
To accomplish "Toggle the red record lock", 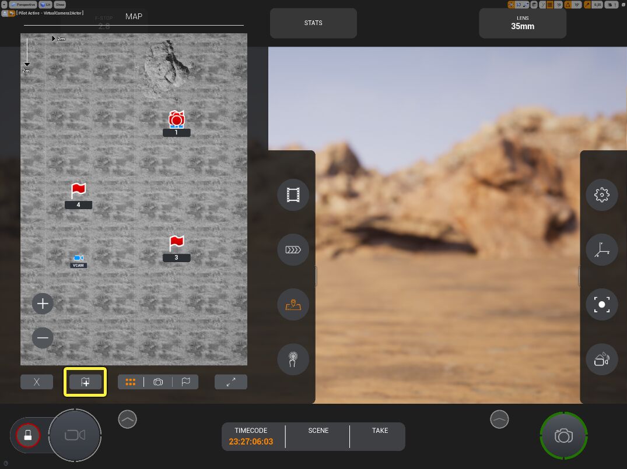I will pos(28,435).
